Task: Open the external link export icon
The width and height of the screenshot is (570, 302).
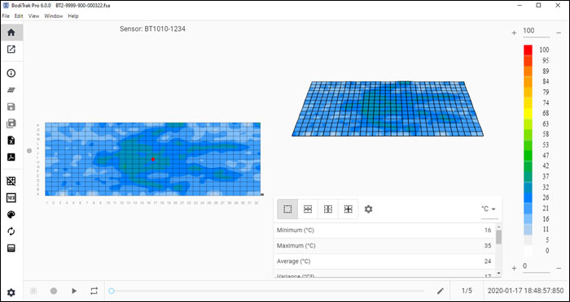Action: pyautogui.click(x=11, y=49)
